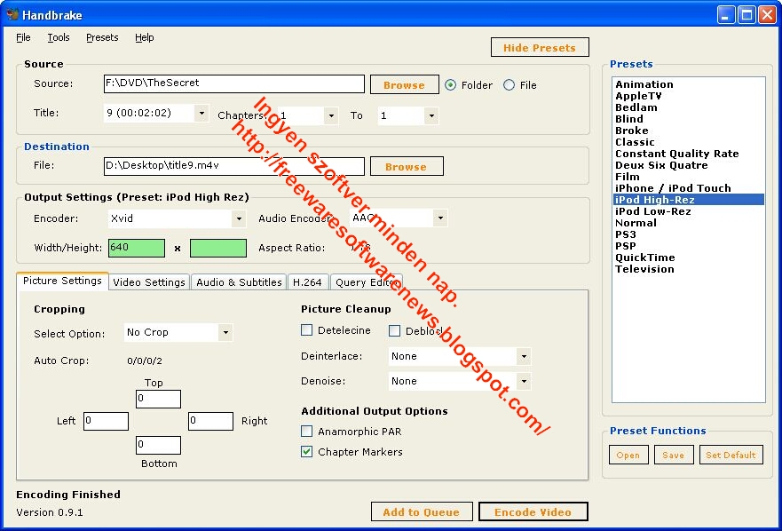Open the cropping Select Option dropdown

pos(225,332)
